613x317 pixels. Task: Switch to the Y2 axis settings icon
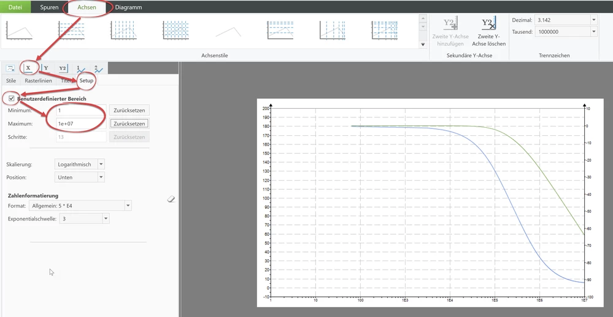(63, 68)
